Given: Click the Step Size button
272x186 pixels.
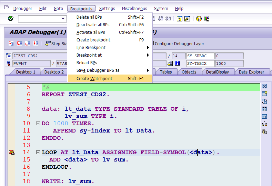Looking at the screenshot, I should [56, 43].
